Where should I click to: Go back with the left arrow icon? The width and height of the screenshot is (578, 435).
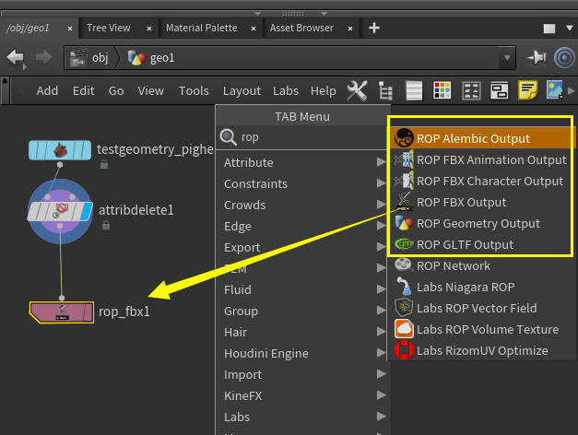coord(15,57)
